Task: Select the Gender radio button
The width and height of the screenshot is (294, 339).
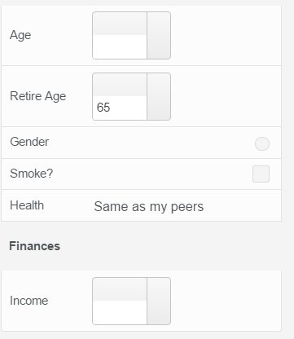Action: click(x=262, y=143)
